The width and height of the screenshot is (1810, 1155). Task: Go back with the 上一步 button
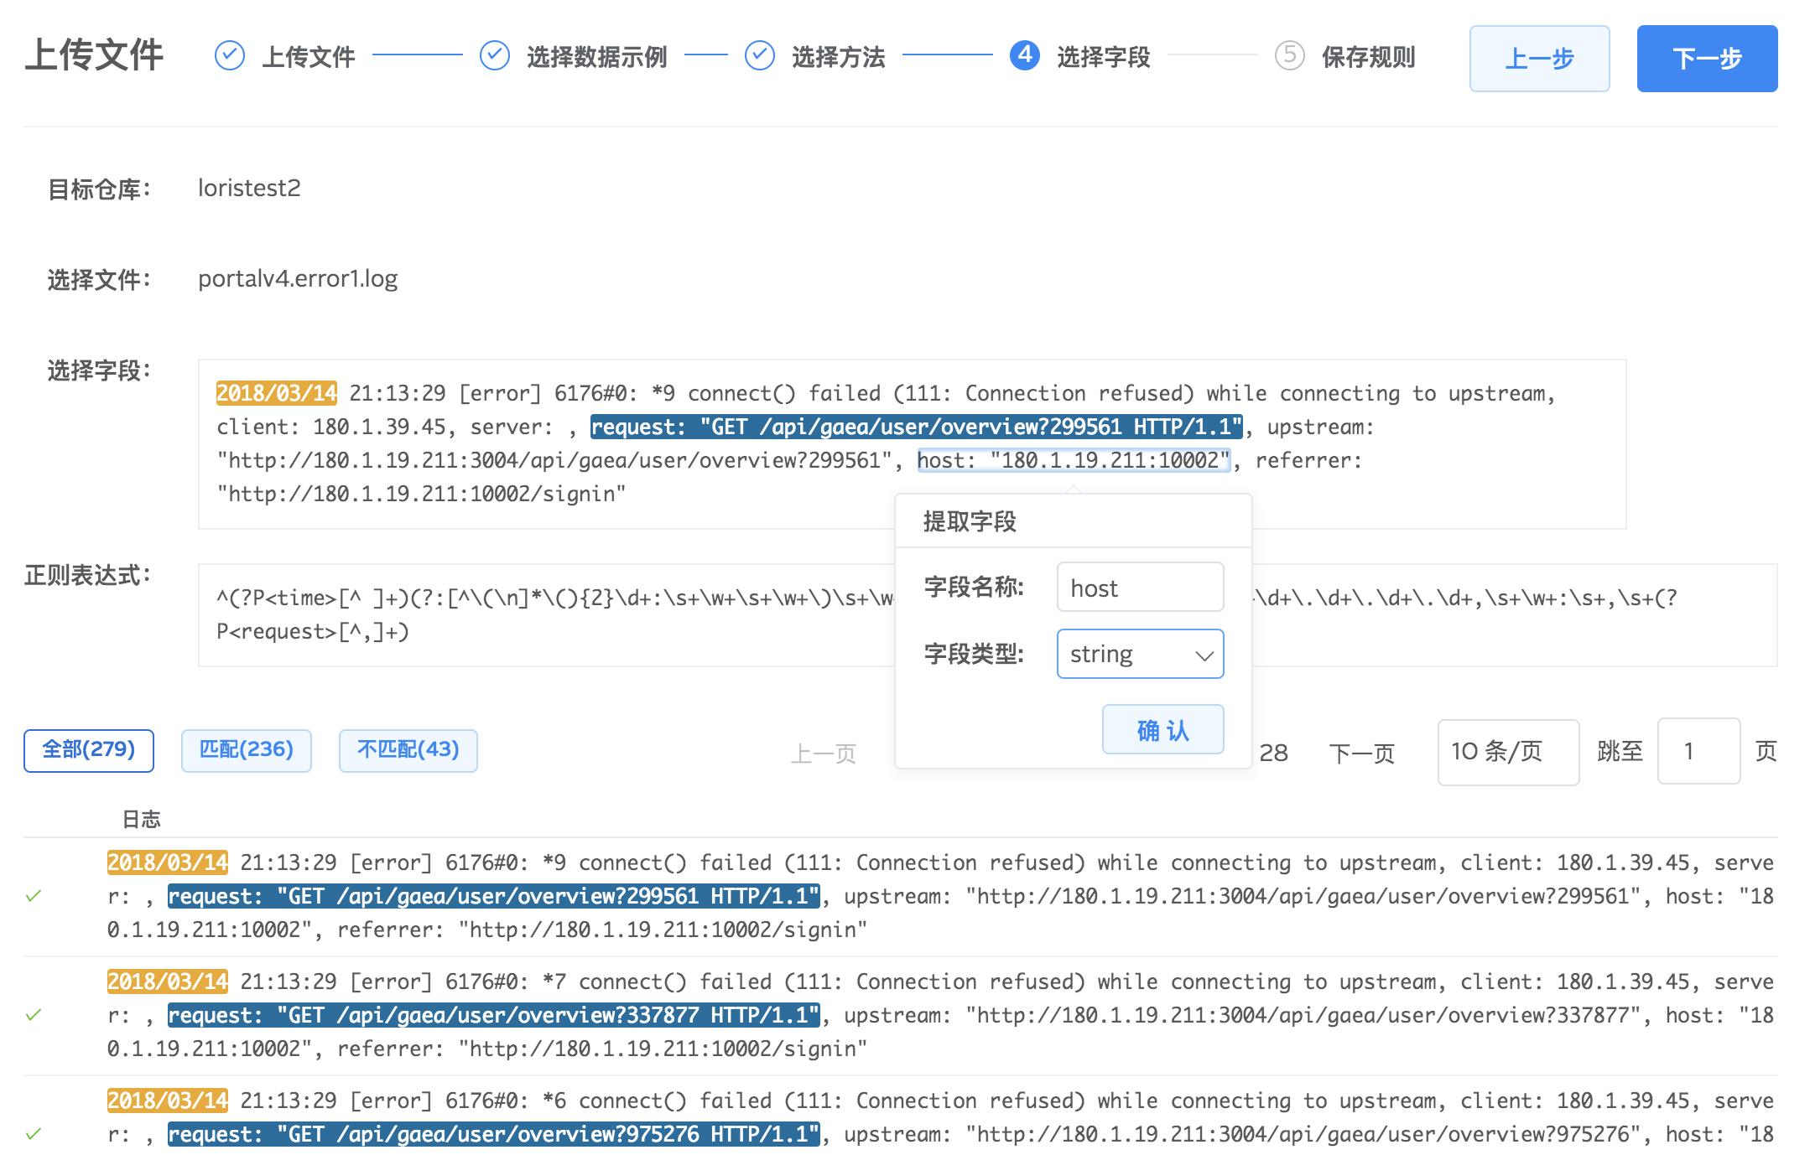(x=1538, y=59)
